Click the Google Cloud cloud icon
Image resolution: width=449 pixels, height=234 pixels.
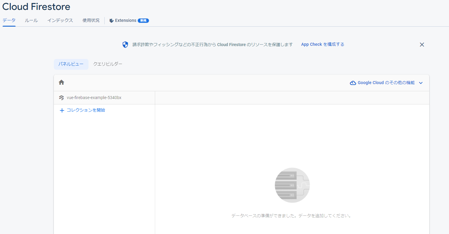[353, 83]
